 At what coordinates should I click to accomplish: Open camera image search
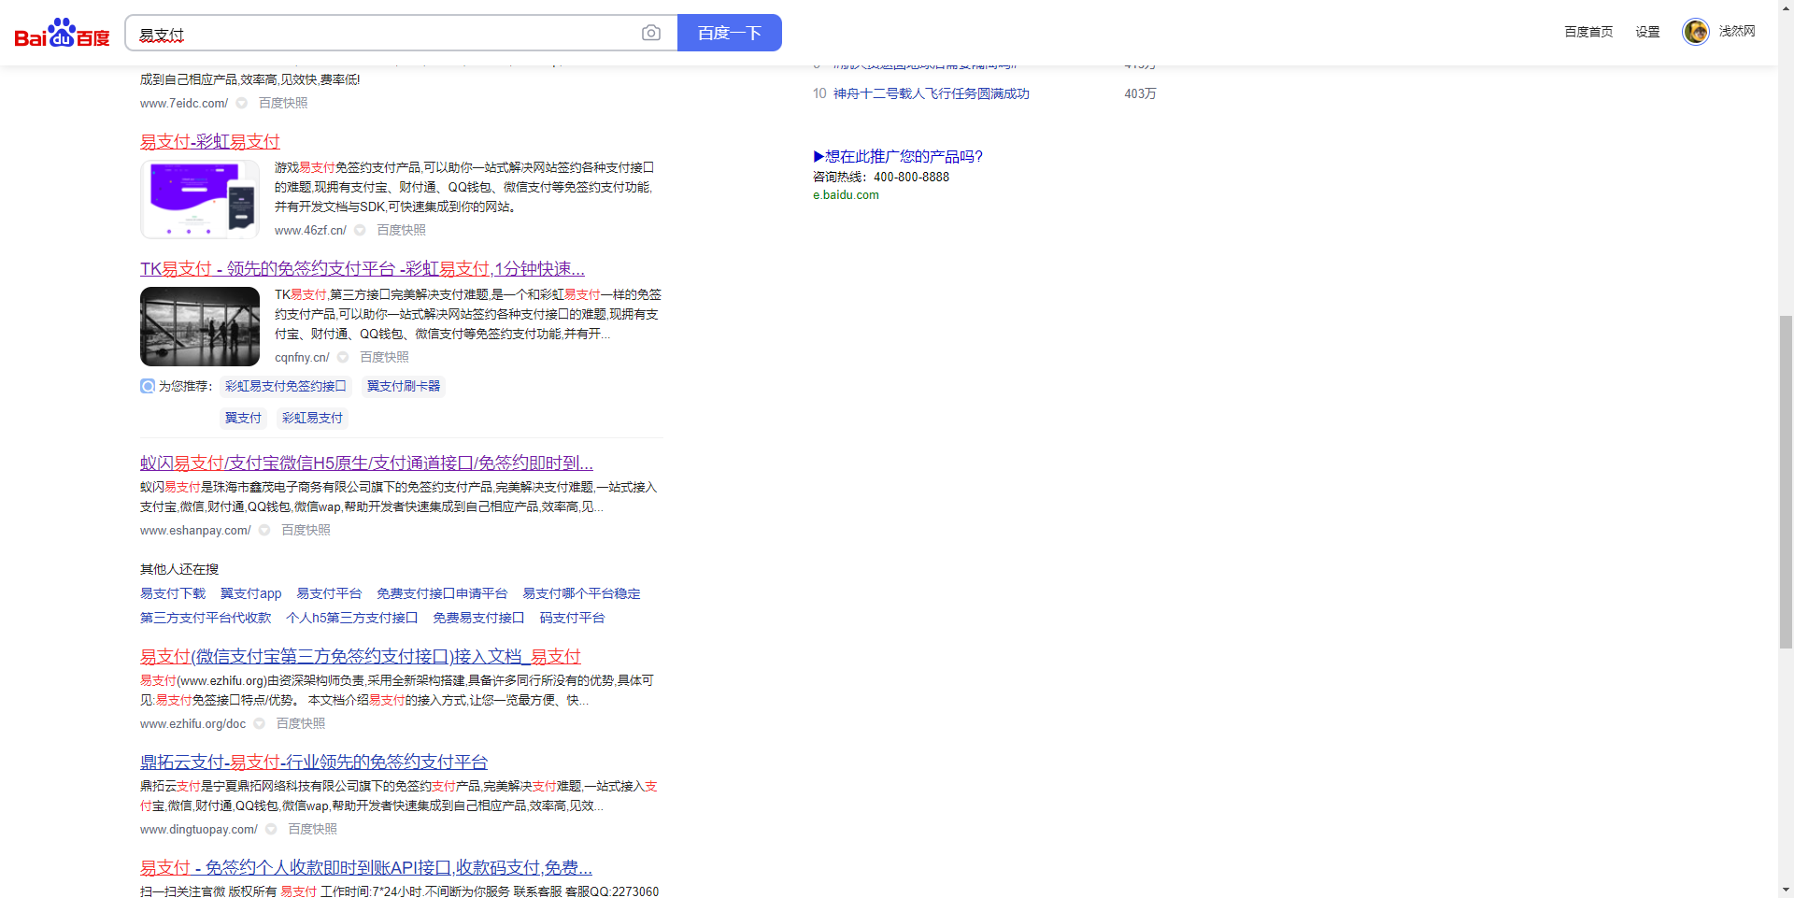click(x=651, y=34)
